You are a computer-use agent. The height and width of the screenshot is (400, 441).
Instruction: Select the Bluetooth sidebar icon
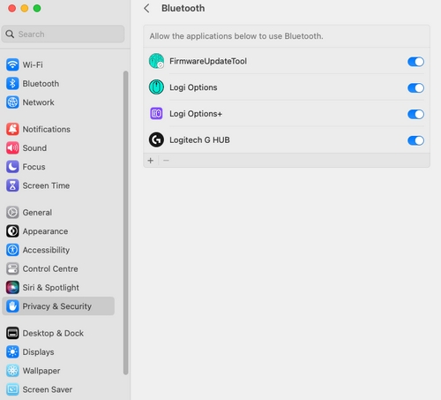[x=12, y=84]
